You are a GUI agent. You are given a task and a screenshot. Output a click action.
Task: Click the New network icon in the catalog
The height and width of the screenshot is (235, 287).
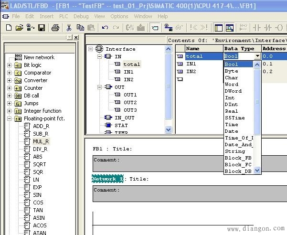point(18,57)
